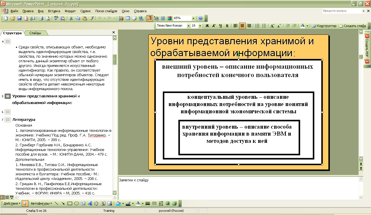Viewport: 371px width, 215px height.
Task: Toggle bold formatting (Ж)
Action: pos(207,26)
